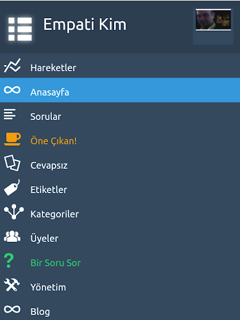Click the orange coffee cup icon

tap(12, 139)
